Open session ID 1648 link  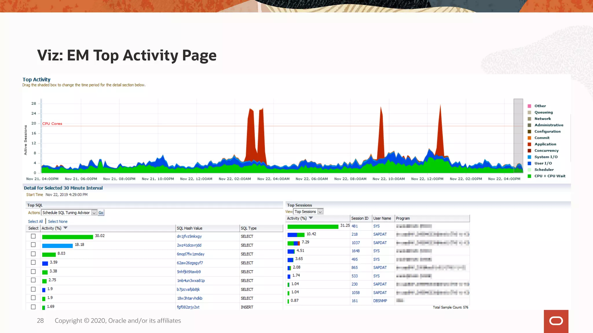356,251
